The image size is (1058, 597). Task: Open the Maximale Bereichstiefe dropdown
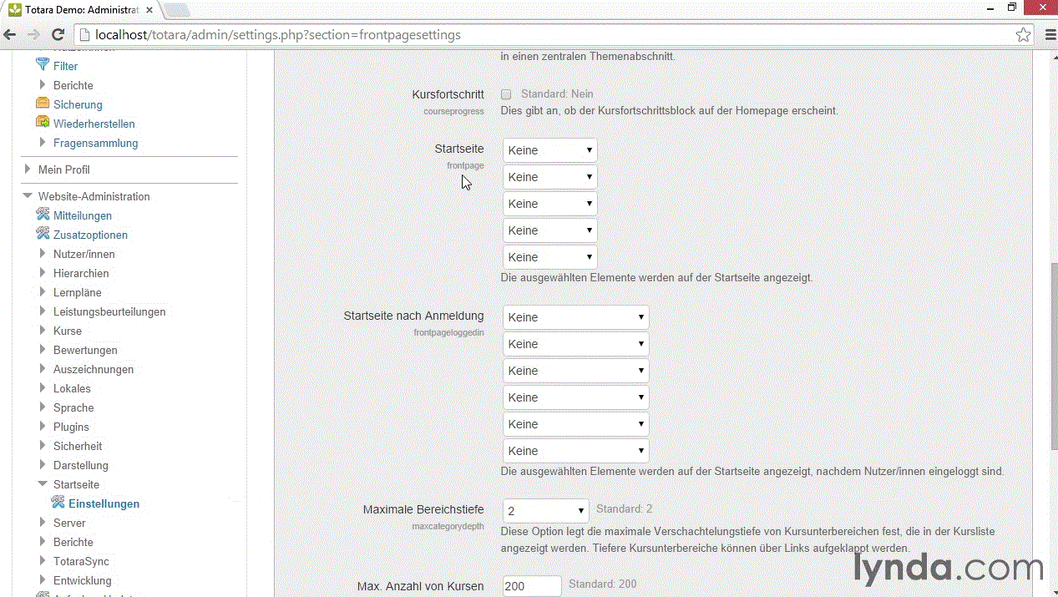tap(546, 511)
